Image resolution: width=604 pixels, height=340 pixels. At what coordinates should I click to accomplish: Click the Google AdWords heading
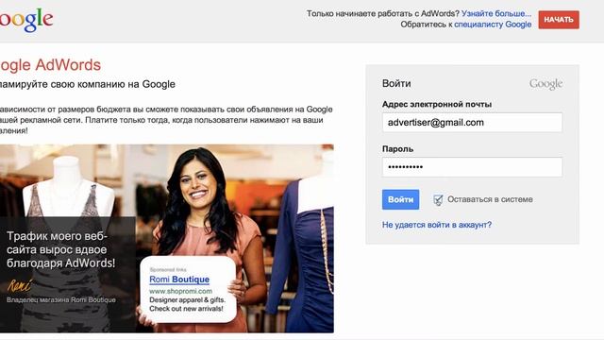pyautogui.click(x=50, y=65)
